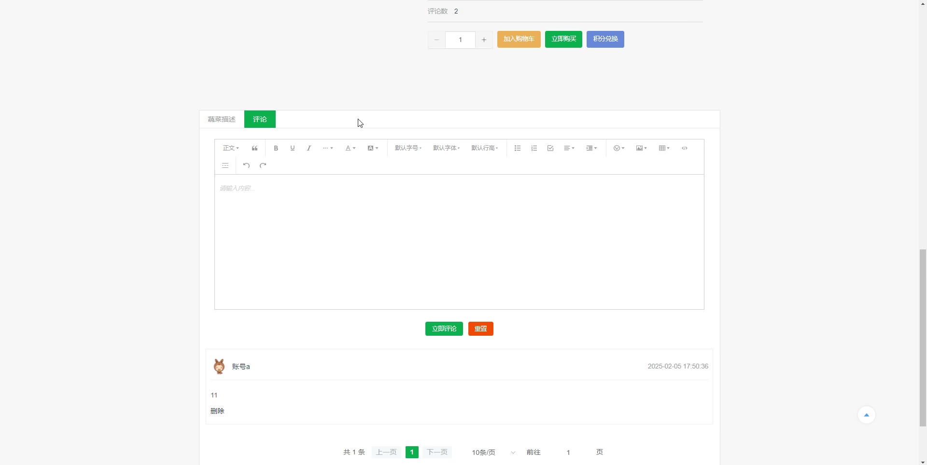Click the quantity input field
This screenshot has height=465, width=927.
tap(460, 40)
